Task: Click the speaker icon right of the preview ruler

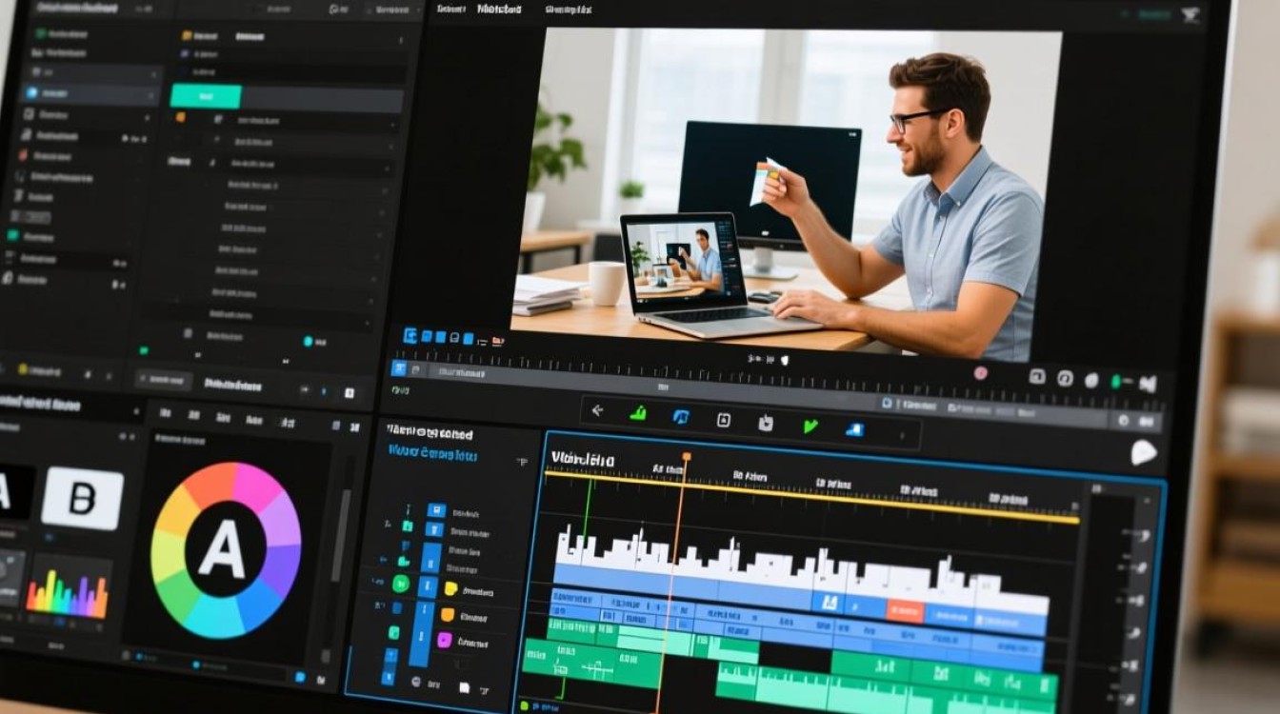Action: point(1148,384)
